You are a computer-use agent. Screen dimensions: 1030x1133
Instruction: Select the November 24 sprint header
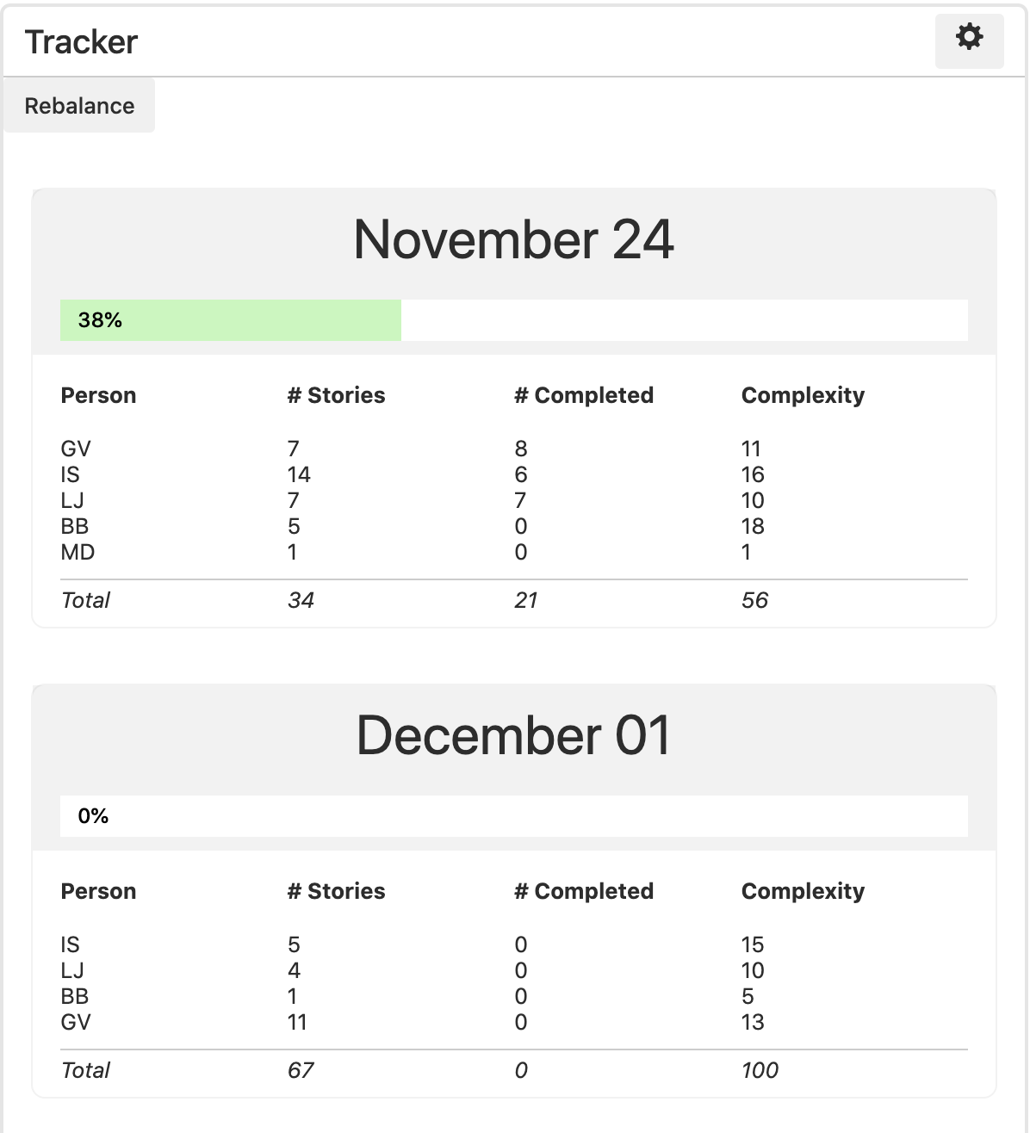point(514,240)
